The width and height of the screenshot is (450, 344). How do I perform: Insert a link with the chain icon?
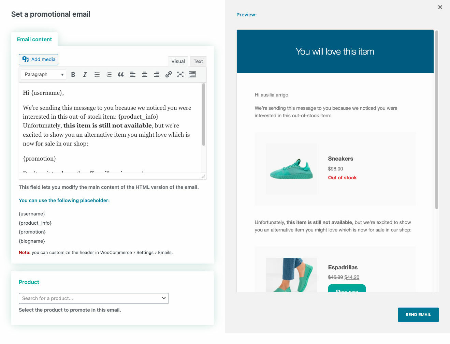coord(169,75)
